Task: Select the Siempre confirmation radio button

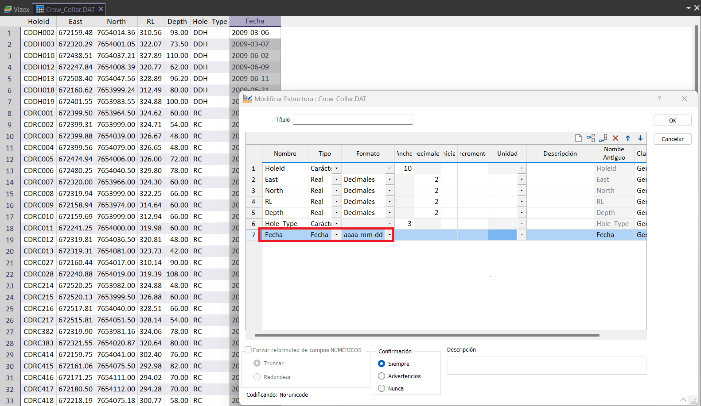Action: pos(382,364)
